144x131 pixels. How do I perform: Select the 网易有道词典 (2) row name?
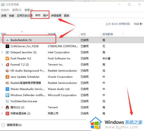pyautogui.click(x=20, y=113)
